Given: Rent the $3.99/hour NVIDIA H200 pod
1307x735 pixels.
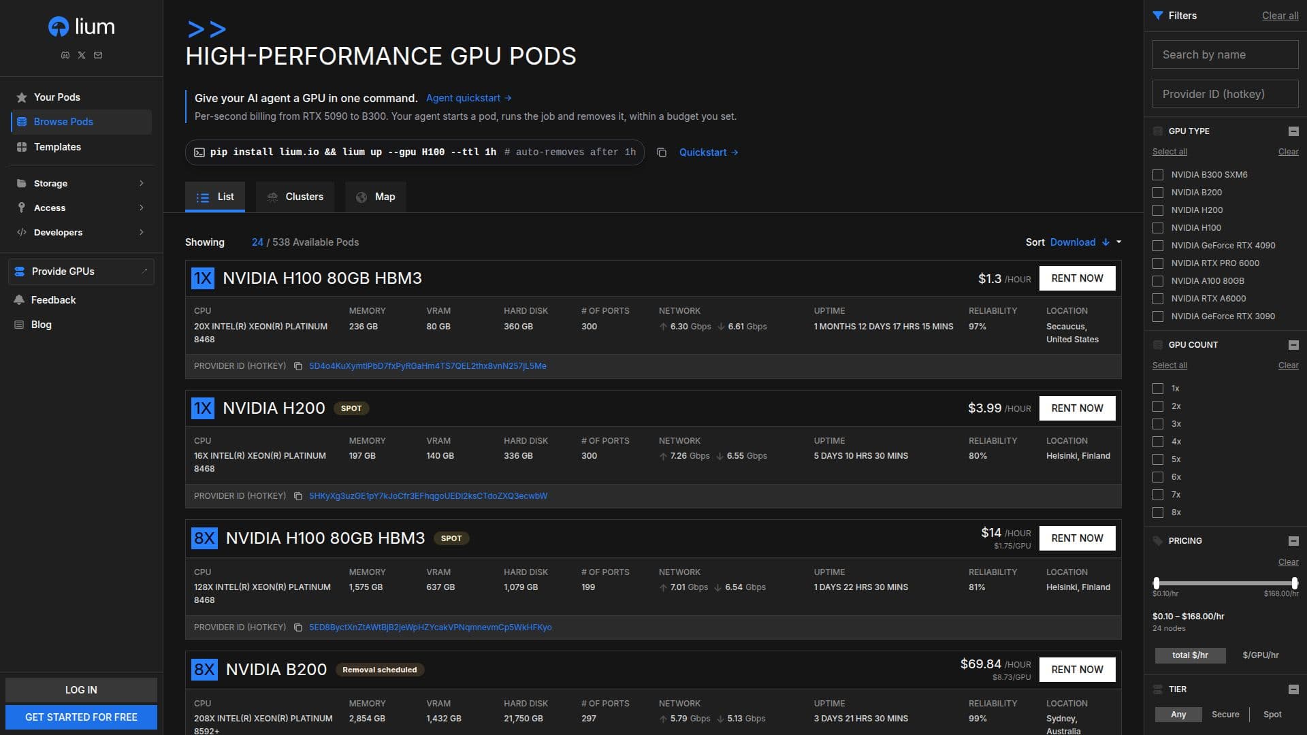Looking at the screenshot, I should point(1077,408).
